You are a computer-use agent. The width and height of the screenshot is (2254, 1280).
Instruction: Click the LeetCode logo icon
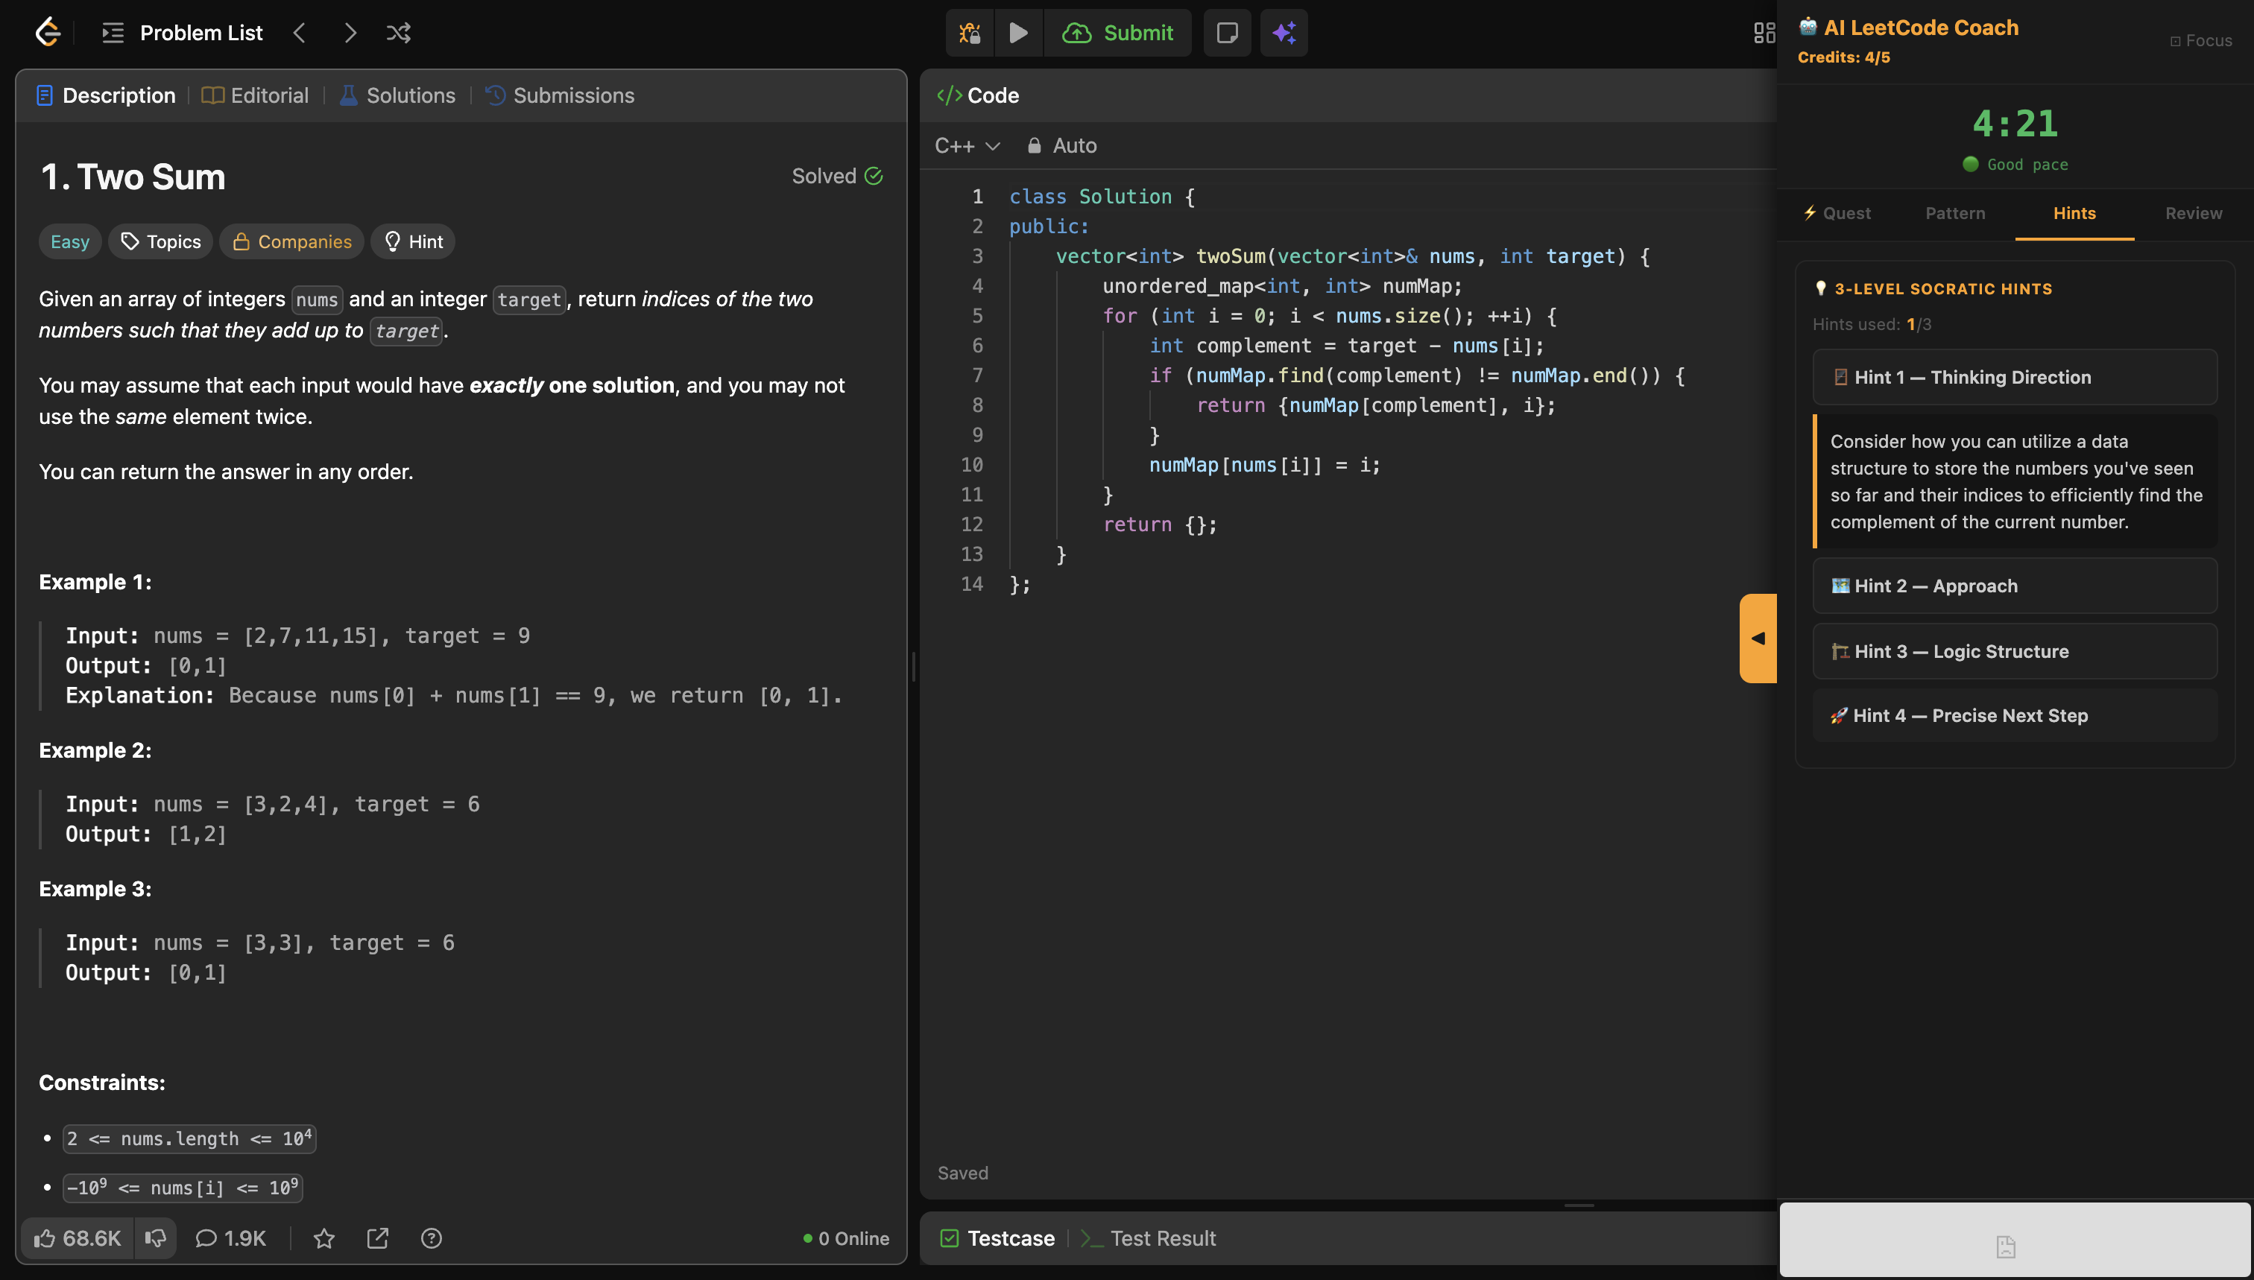[x=48, y=33]
